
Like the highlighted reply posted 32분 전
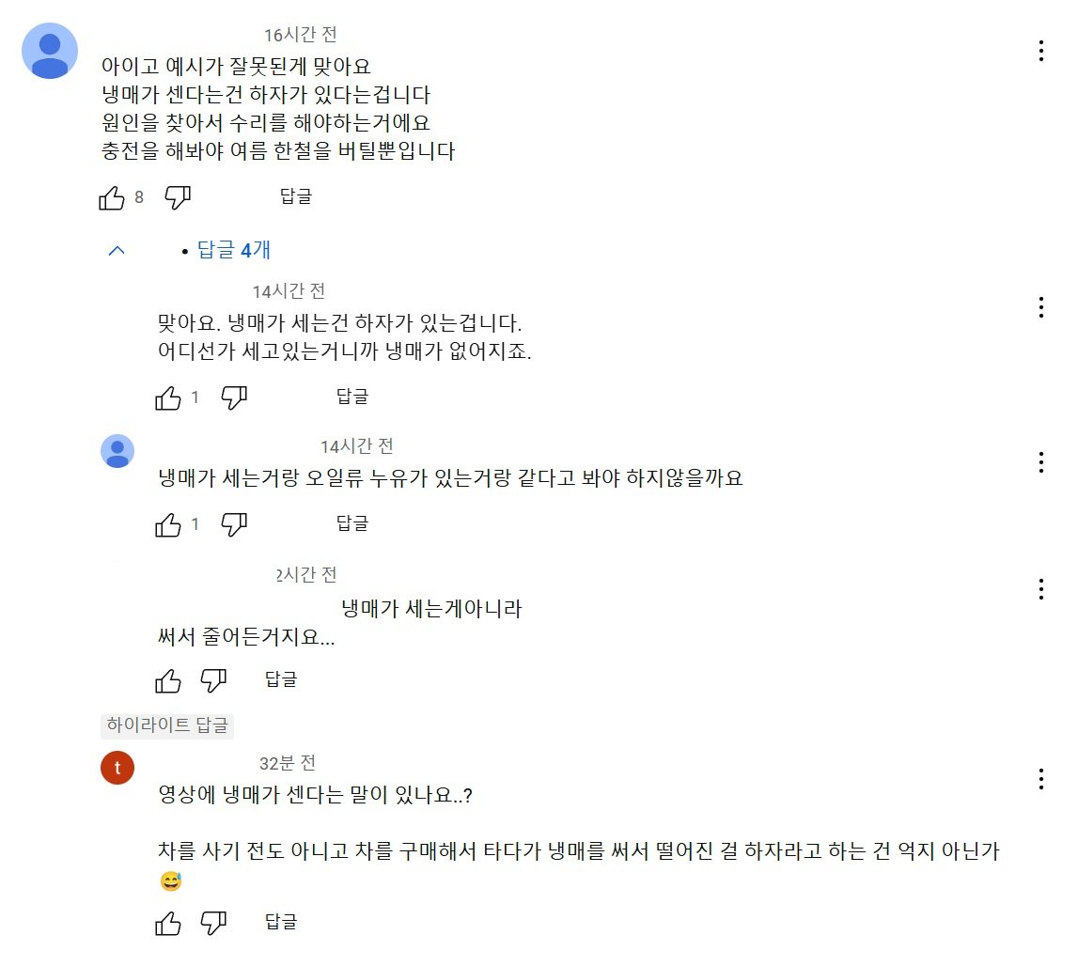(x=168, y=923)
